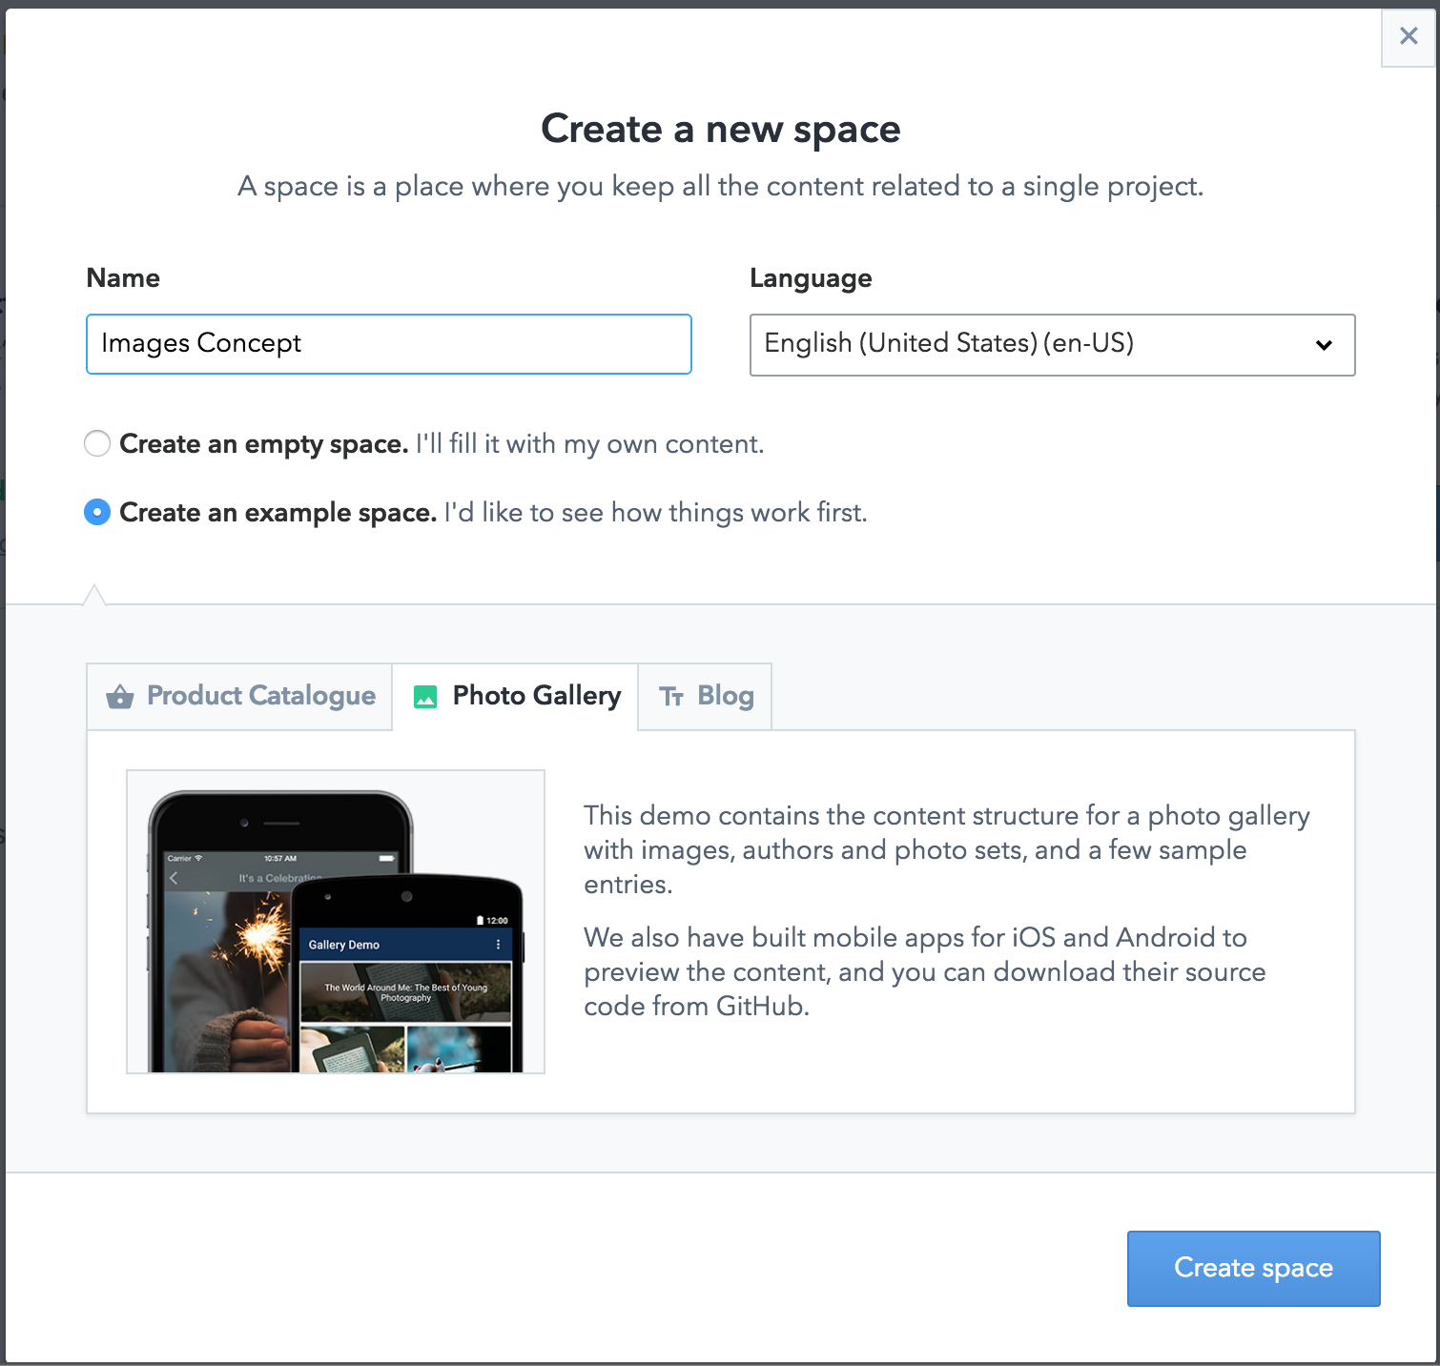Choose the "I'll fill it with my own content" option text
The width and height of the screenshot is (1440, 1366).
[589, 444]
